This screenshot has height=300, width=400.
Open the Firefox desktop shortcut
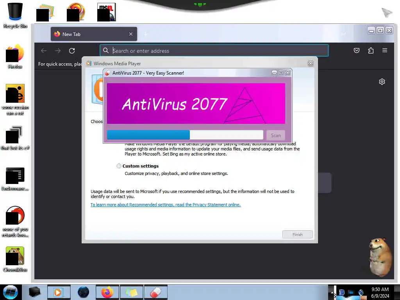15,56
